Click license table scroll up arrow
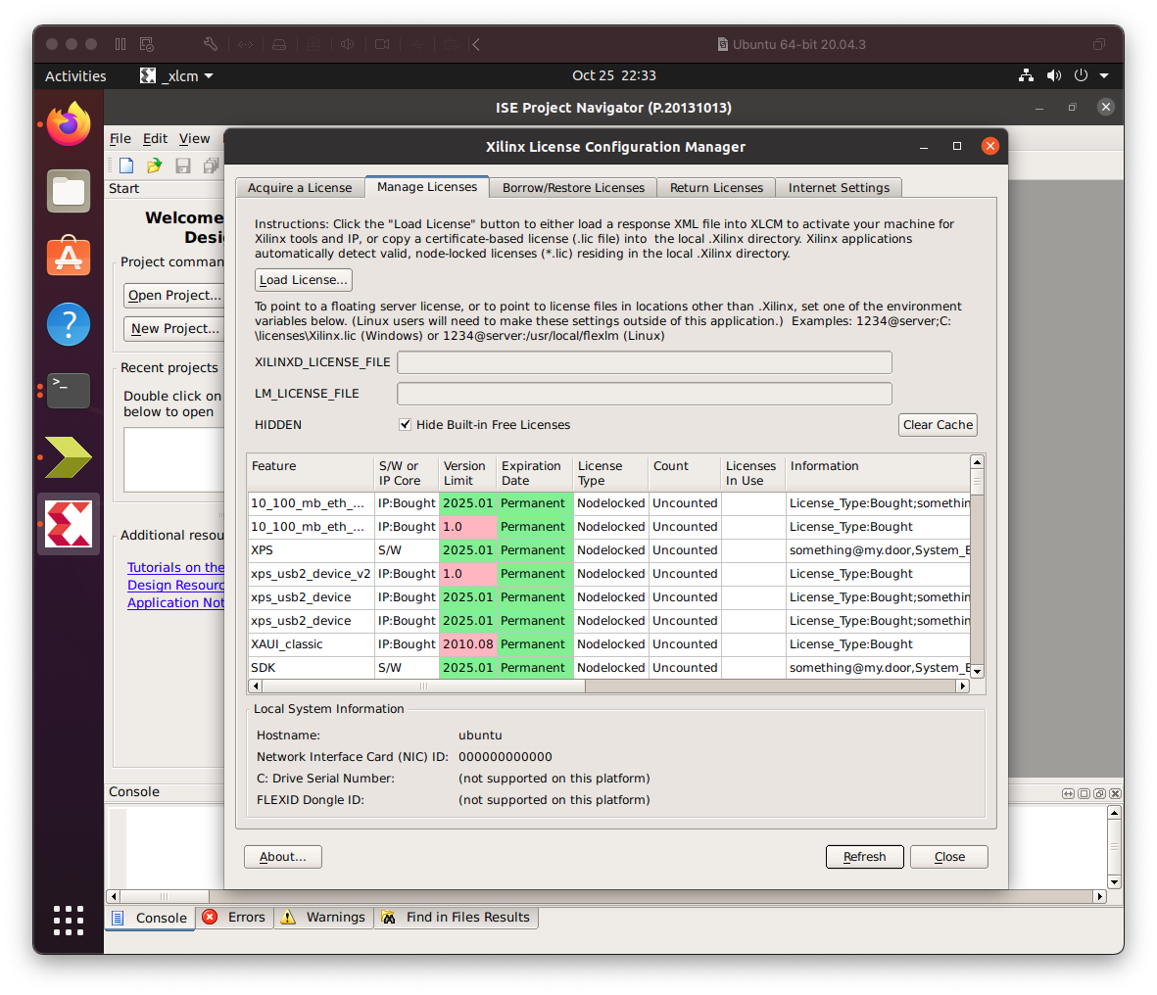The width and height of the screenshot is (1157, 995). (x=977, y=461)
